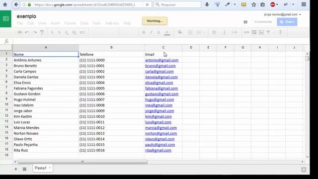Undo the last action with the toolbar arrow

coord(27,32)
